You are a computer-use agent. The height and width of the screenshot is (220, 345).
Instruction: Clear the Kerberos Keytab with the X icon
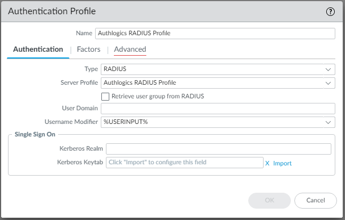pos(267,163)
